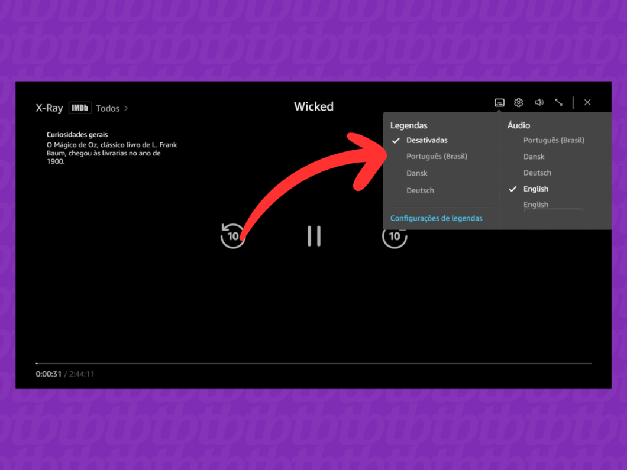This screenshot has width=627, height=470.
Task: Click the total duration 2:44:11
Action: [x=82, y=374]
